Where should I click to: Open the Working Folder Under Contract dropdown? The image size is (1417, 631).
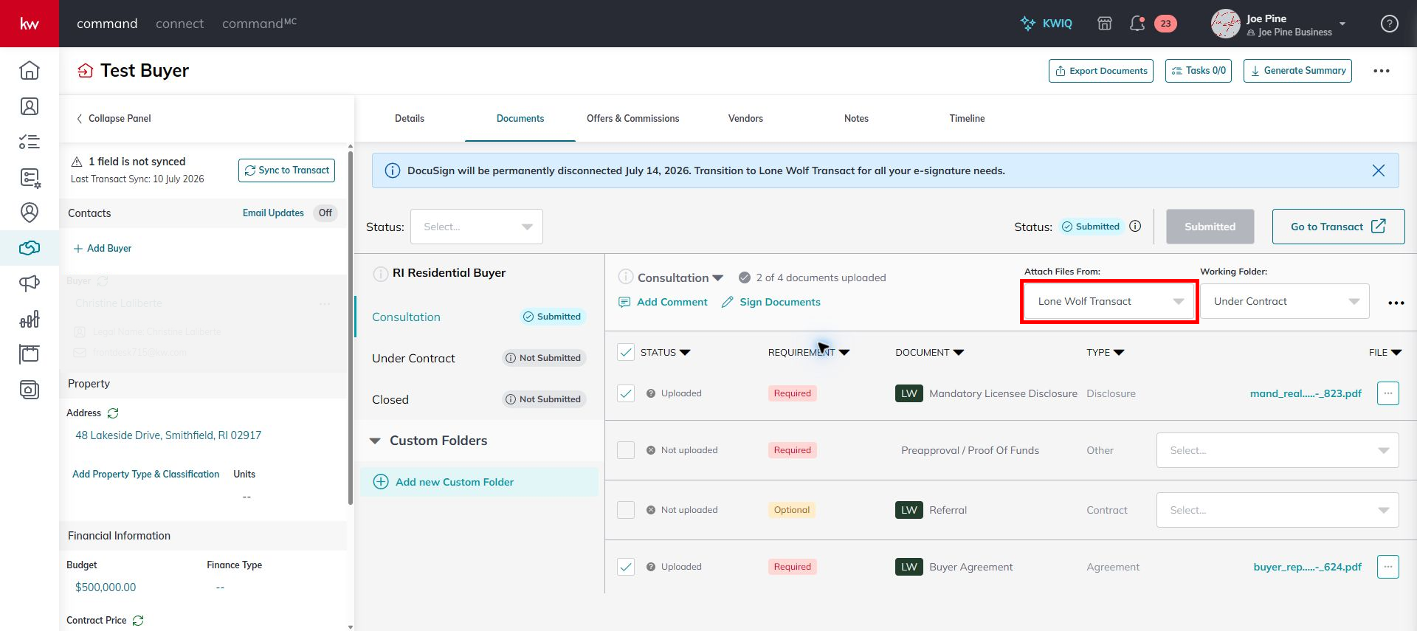click(1285, 301)
